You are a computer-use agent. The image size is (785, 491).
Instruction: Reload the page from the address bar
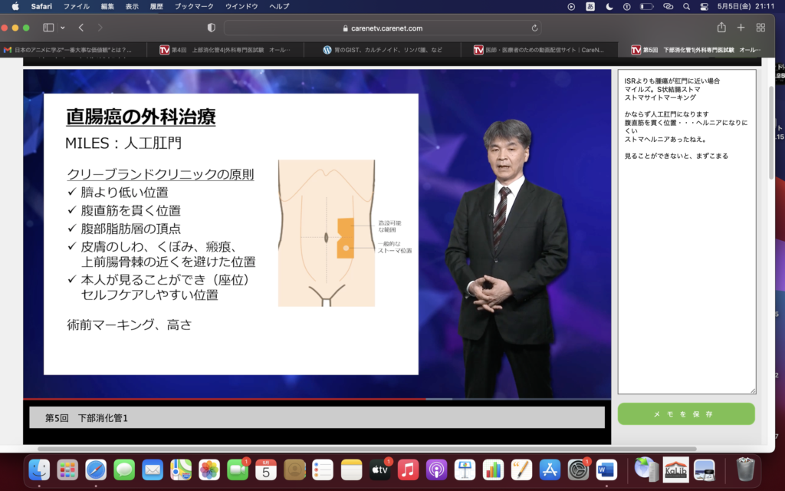(534, 28)
